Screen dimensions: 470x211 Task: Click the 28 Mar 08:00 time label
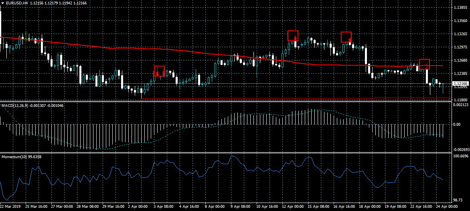(88, 207)
